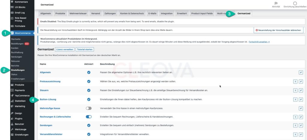Open the Email Log envelope icon
The width and height of the screenshot is (307, 140).
(12, 13)
